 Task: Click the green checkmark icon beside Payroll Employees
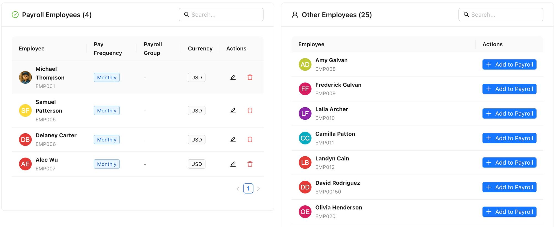pyautogui.click(x=15, y=14)
